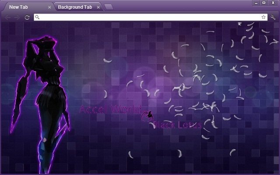
Task: Close the New Tab tab
Action: point(49,7)
